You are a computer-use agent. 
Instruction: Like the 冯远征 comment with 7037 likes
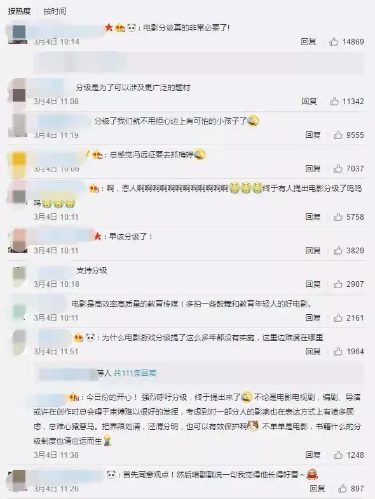(337, 168)
